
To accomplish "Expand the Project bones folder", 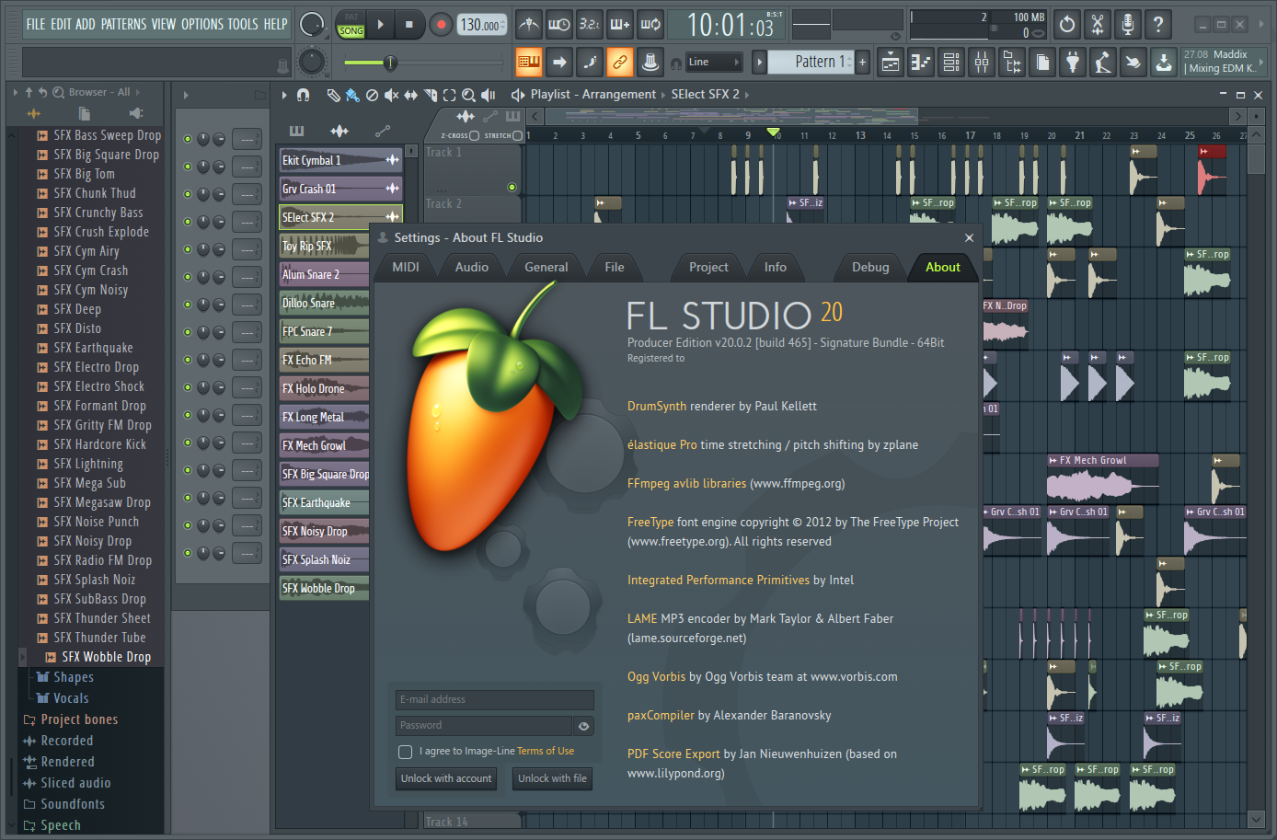I will pyautogui.click(x=71, y=719).
